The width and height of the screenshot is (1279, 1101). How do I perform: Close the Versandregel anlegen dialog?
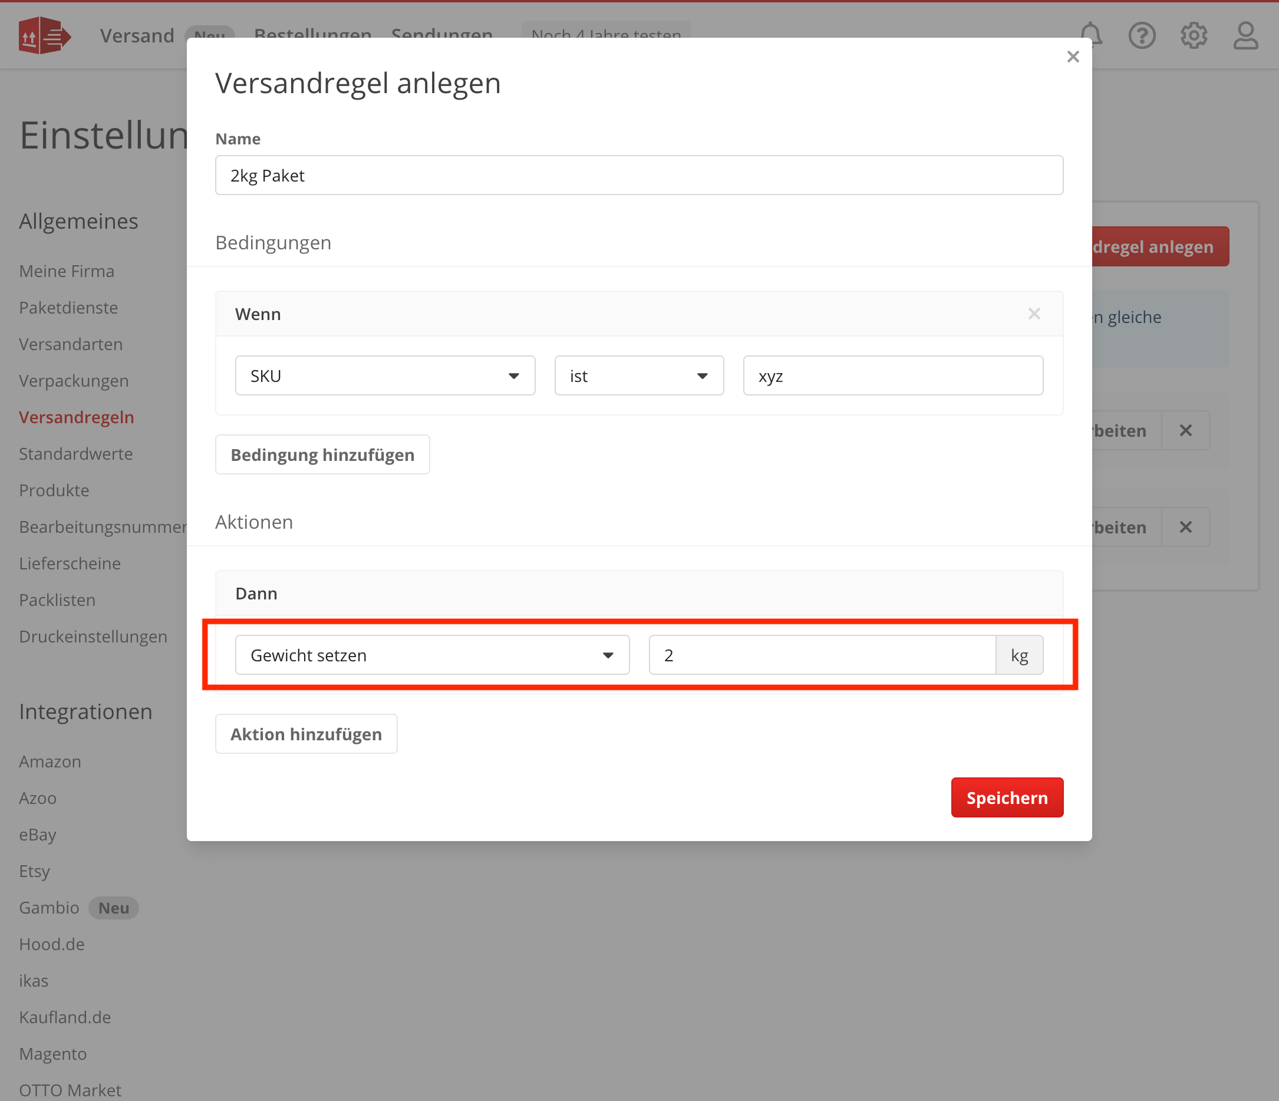click(x=1073, y=57)
